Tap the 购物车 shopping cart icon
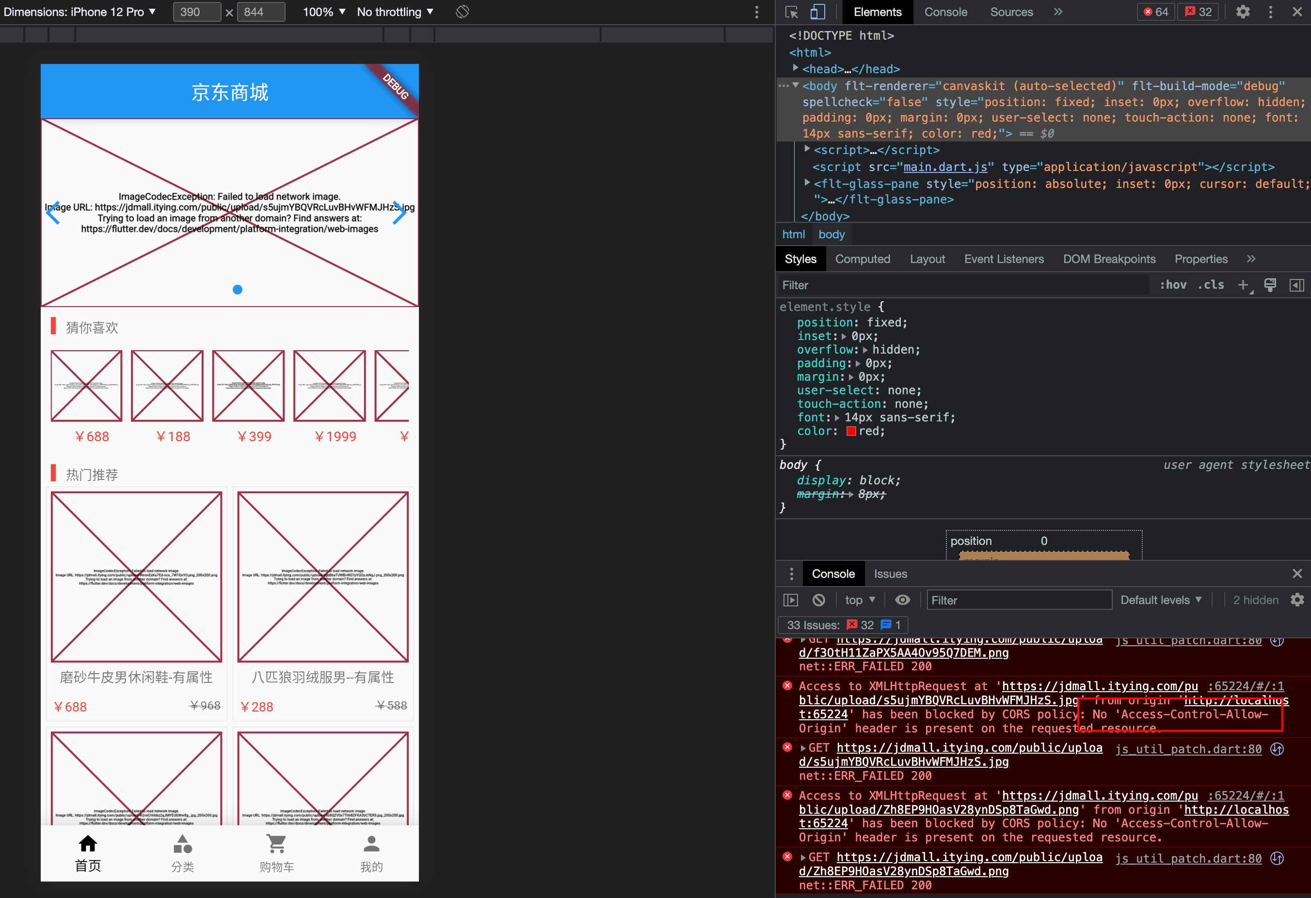 276,844
